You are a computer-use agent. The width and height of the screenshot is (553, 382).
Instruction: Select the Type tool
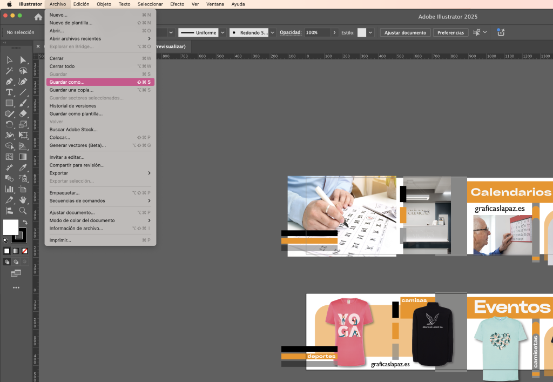9,92
